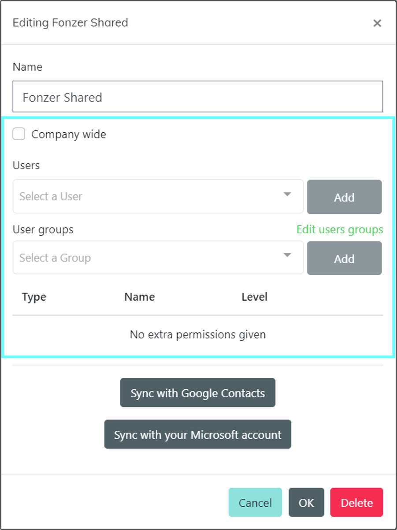Expand the group dropdown arrow

[x=287, y=255]
